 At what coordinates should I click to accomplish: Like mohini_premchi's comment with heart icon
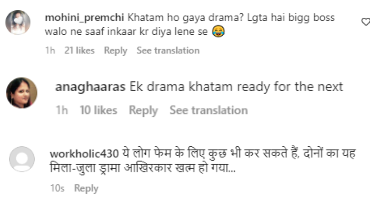click(366, 22)
